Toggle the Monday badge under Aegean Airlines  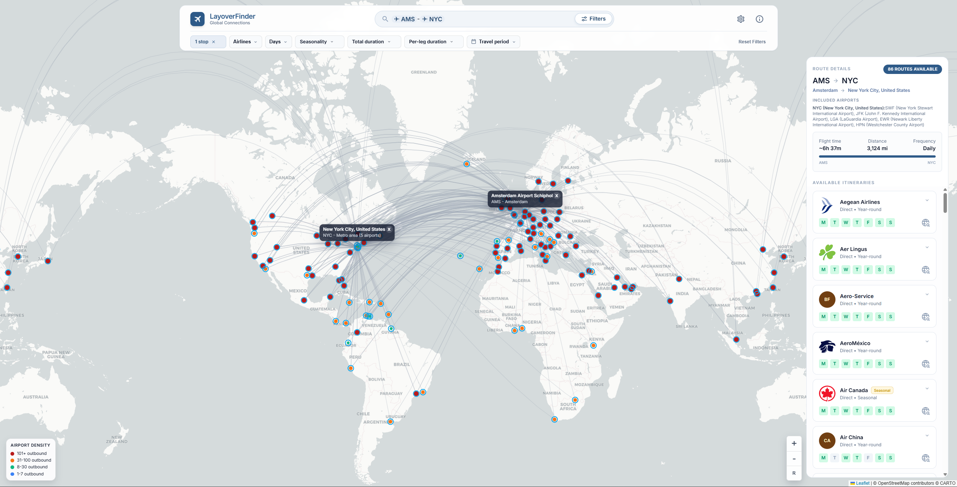coord(823,223)
